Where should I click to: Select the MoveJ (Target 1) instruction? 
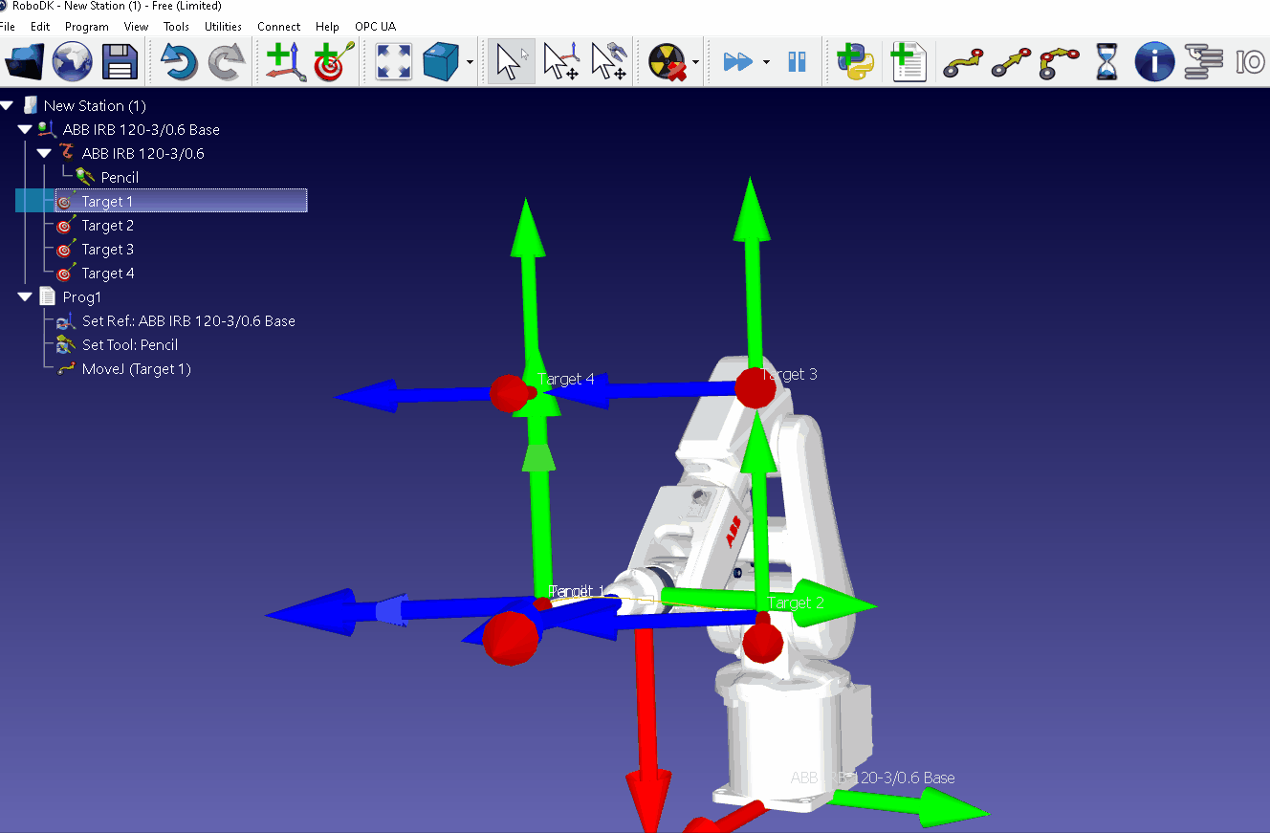point(137,369)
